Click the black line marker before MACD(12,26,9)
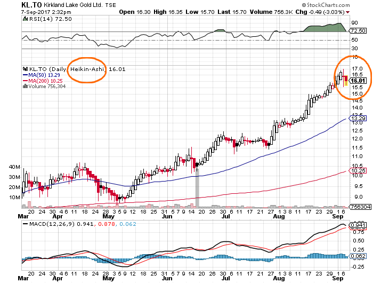This screenshot has height=283, width=373. pos(25,224)
